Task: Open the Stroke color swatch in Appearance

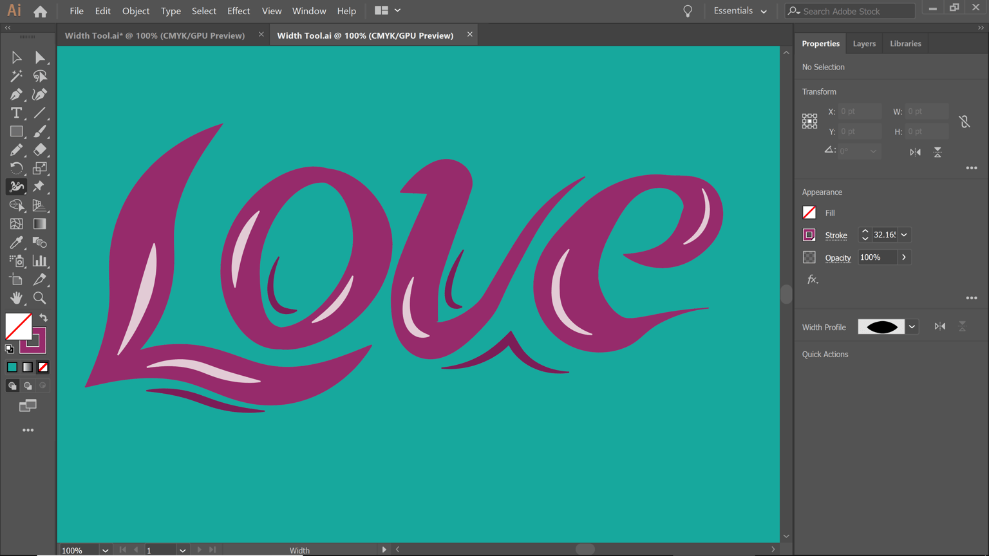Action: [x=809, y=235]
